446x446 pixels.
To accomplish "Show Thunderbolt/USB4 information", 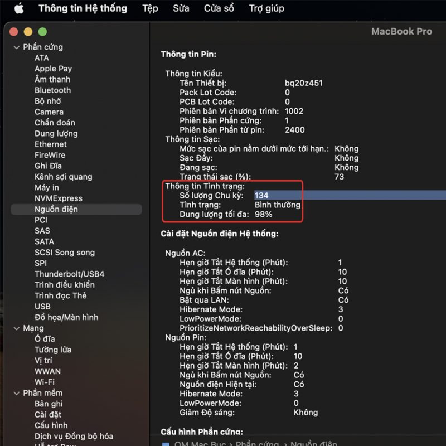I will click(69, 274).
